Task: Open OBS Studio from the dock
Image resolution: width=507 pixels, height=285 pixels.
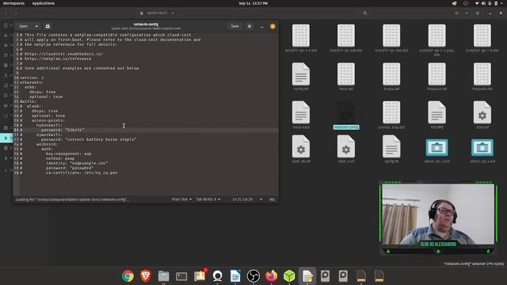Action: click(253, 276)
